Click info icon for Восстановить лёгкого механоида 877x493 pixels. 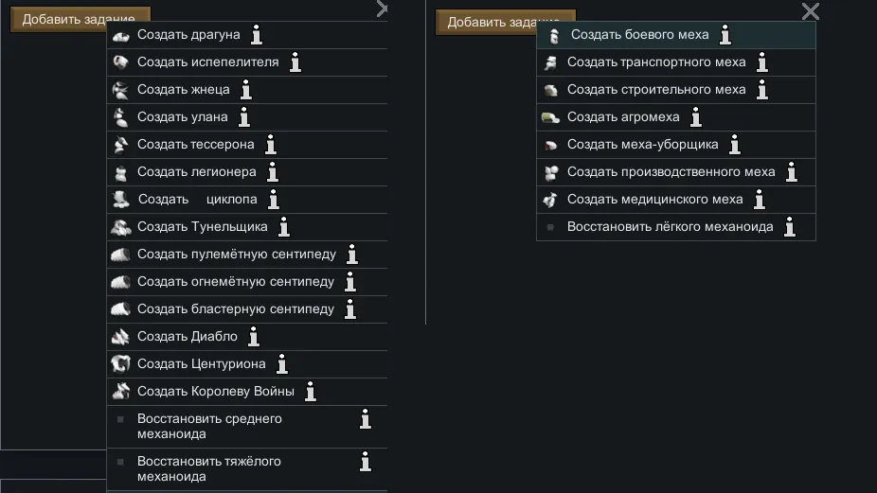pyautogui.click(x=789, y=227)
